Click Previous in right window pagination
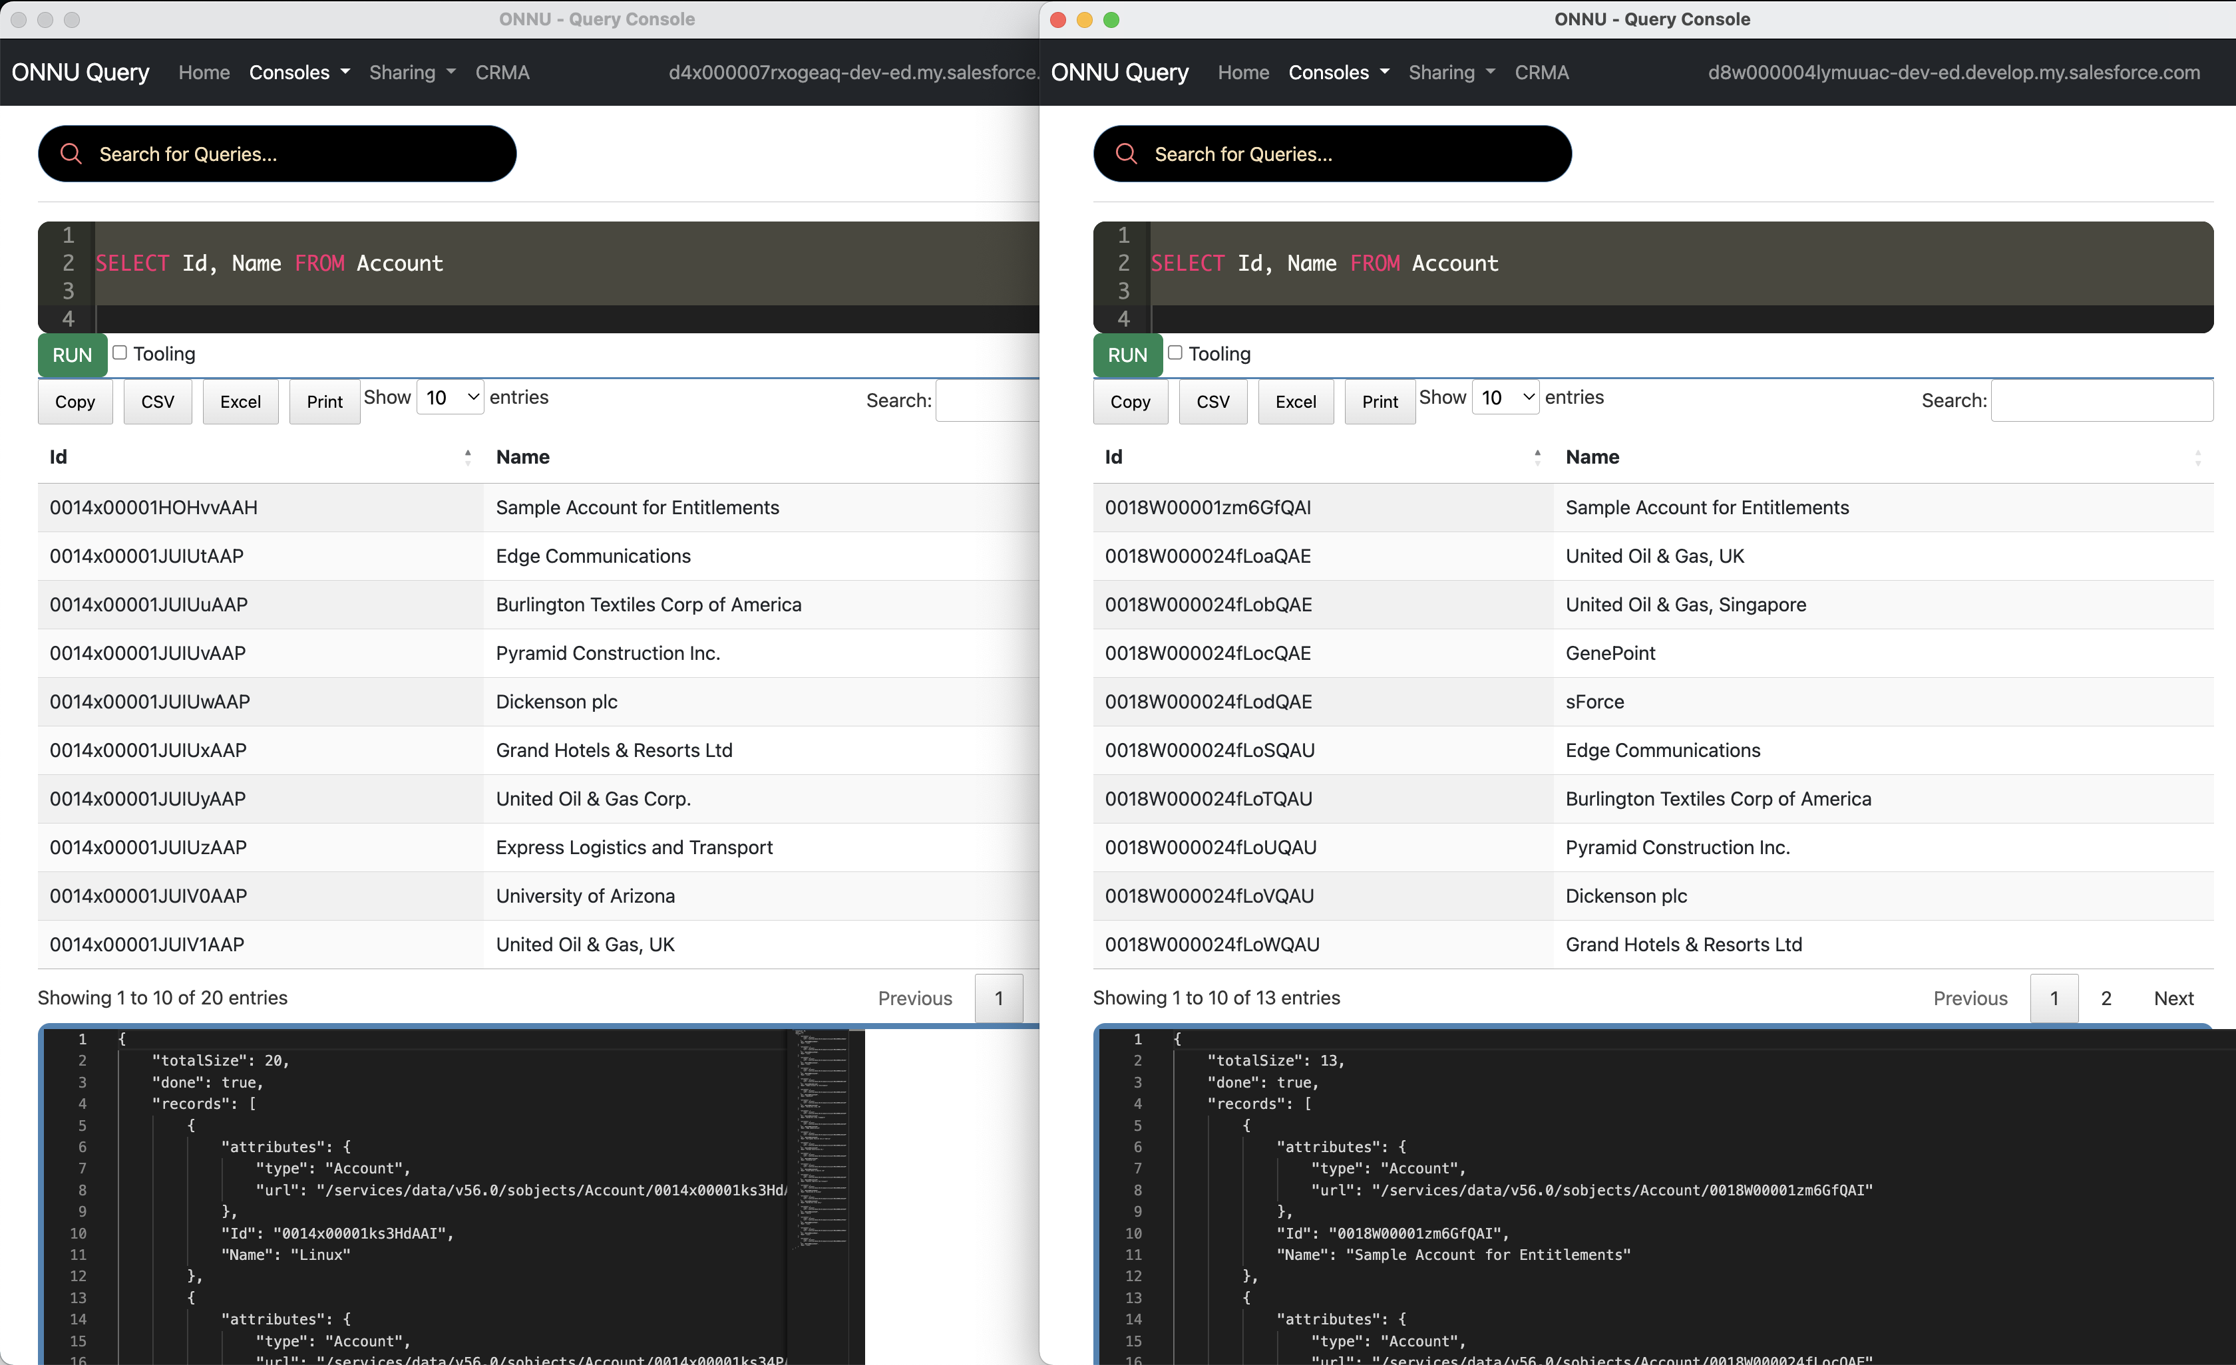The width and height of the screenshot is (2236, 1365). [x=1970, y=998]
